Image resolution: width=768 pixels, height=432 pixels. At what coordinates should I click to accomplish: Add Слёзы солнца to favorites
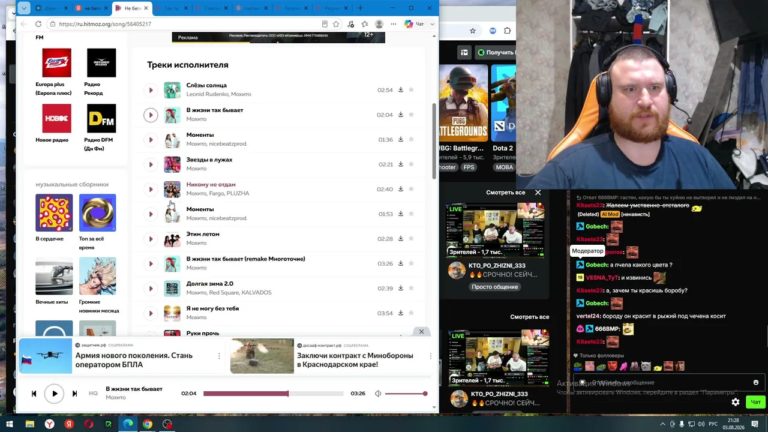pos(411,90)
